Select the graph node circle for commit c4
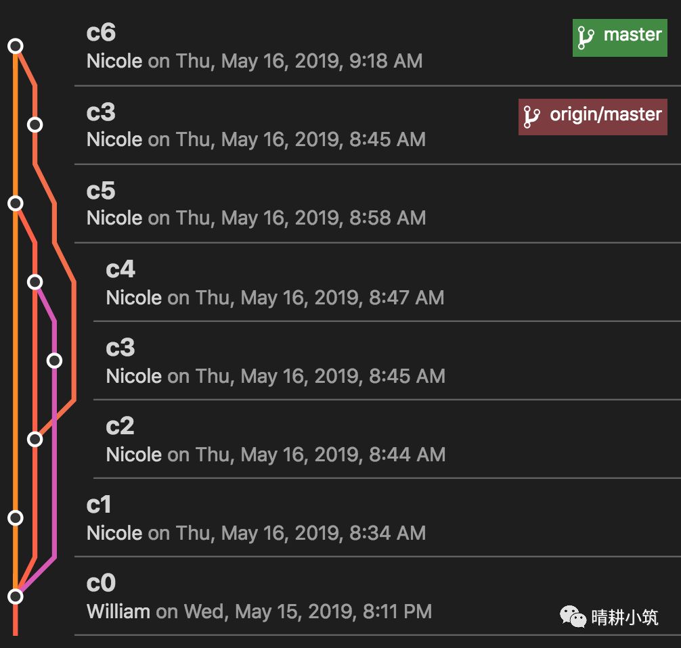The width and height of the screenshot is (681, 648). pos(35,281)
